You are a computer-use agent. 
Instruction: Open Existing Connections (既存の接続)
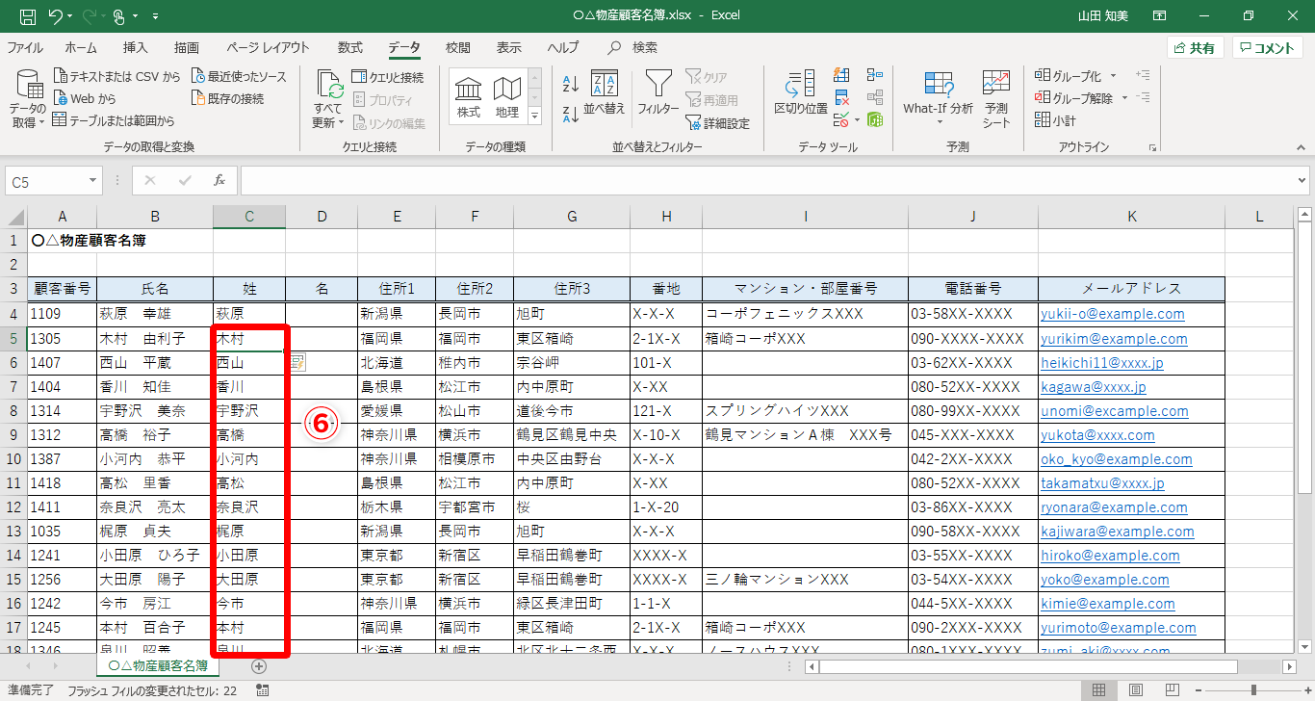pyautogui.click(x=227, y=98)
